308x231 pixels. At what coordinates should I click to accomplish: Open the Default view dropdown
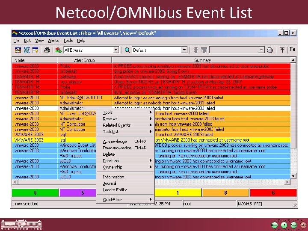(184, 50)
